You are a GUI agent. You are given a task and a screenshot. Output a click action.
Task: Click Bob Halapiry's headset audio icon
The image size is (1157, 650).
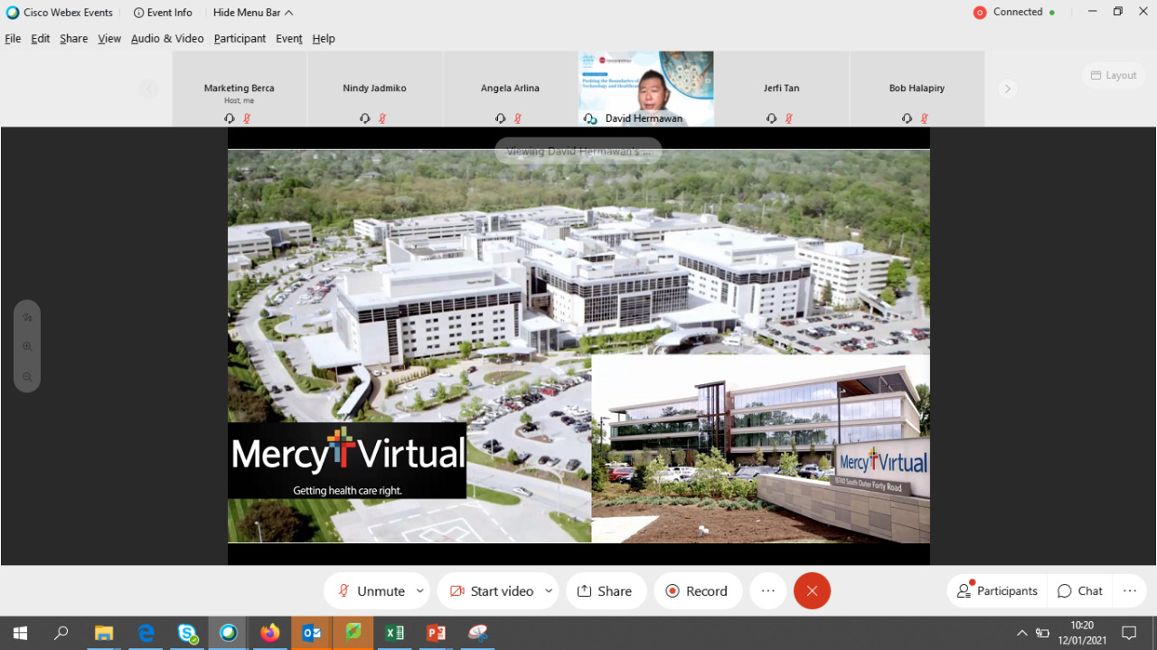(908, 118)
